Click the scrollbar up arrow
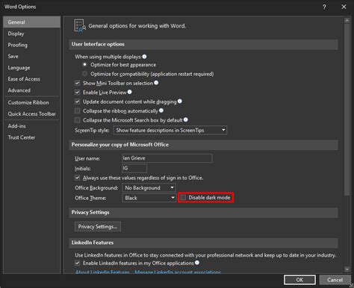The width and height of the screenshot is (354, 288). coord(347,21)
